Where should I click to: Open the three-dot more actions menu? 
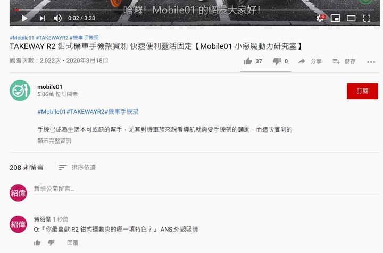371,62
